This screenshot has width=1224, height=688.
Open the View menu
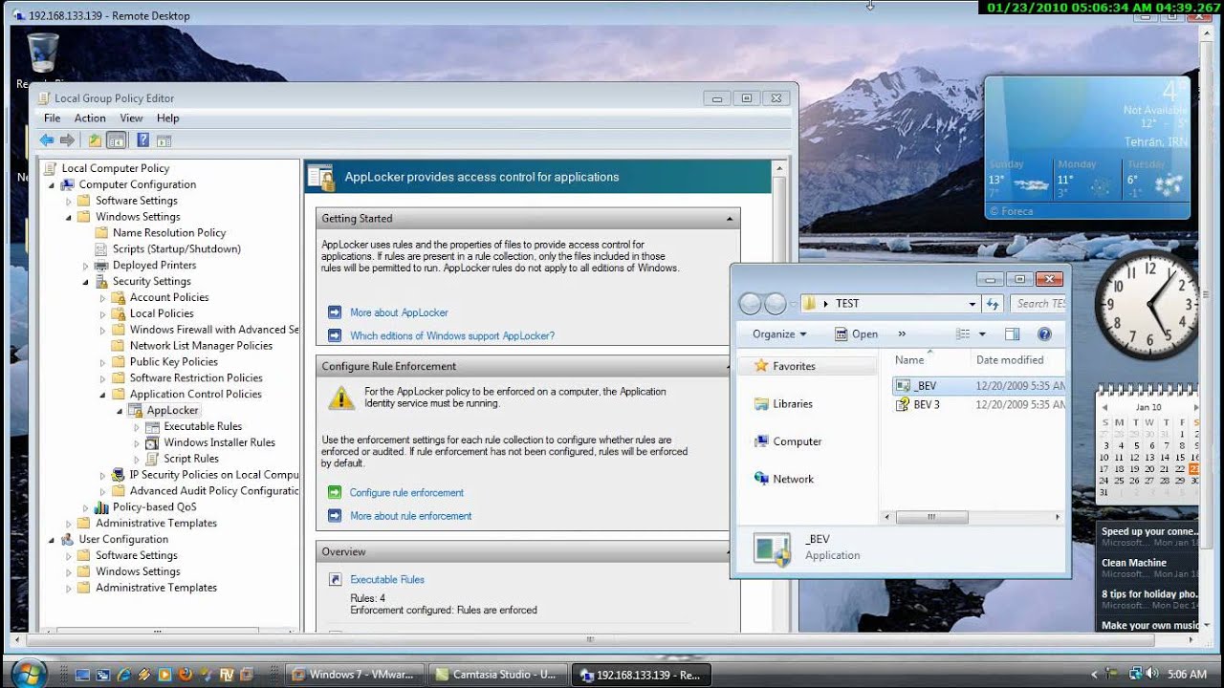point(131,118)
